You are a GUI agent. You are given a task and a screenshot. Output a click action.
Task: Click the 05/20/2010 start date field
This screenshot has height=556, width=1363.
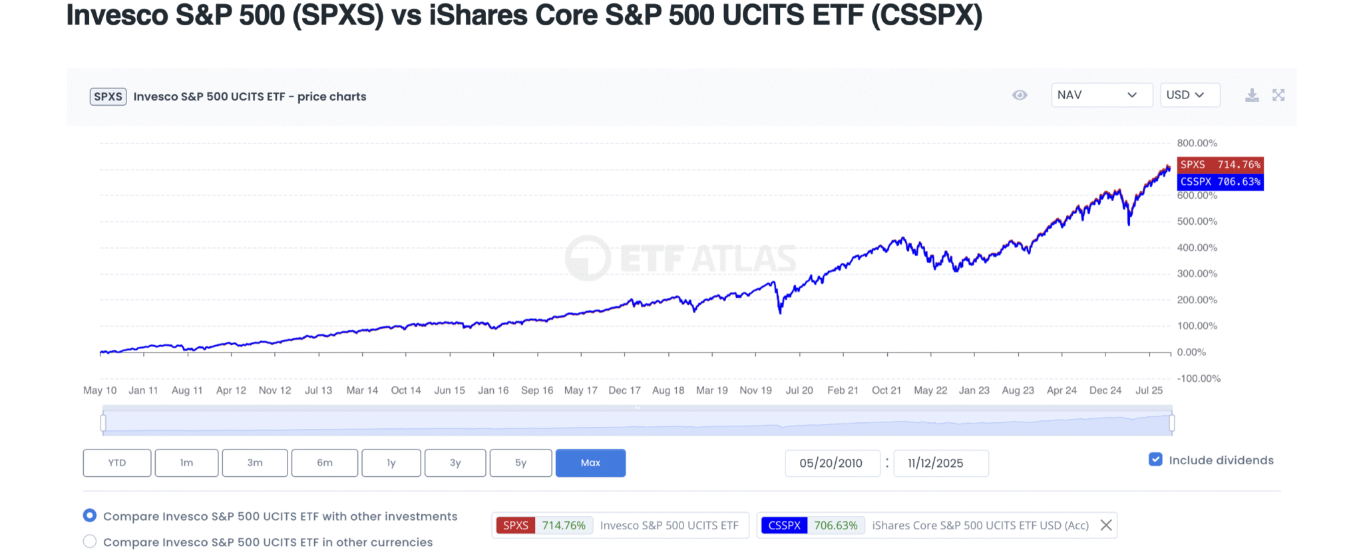coord(832,464)
